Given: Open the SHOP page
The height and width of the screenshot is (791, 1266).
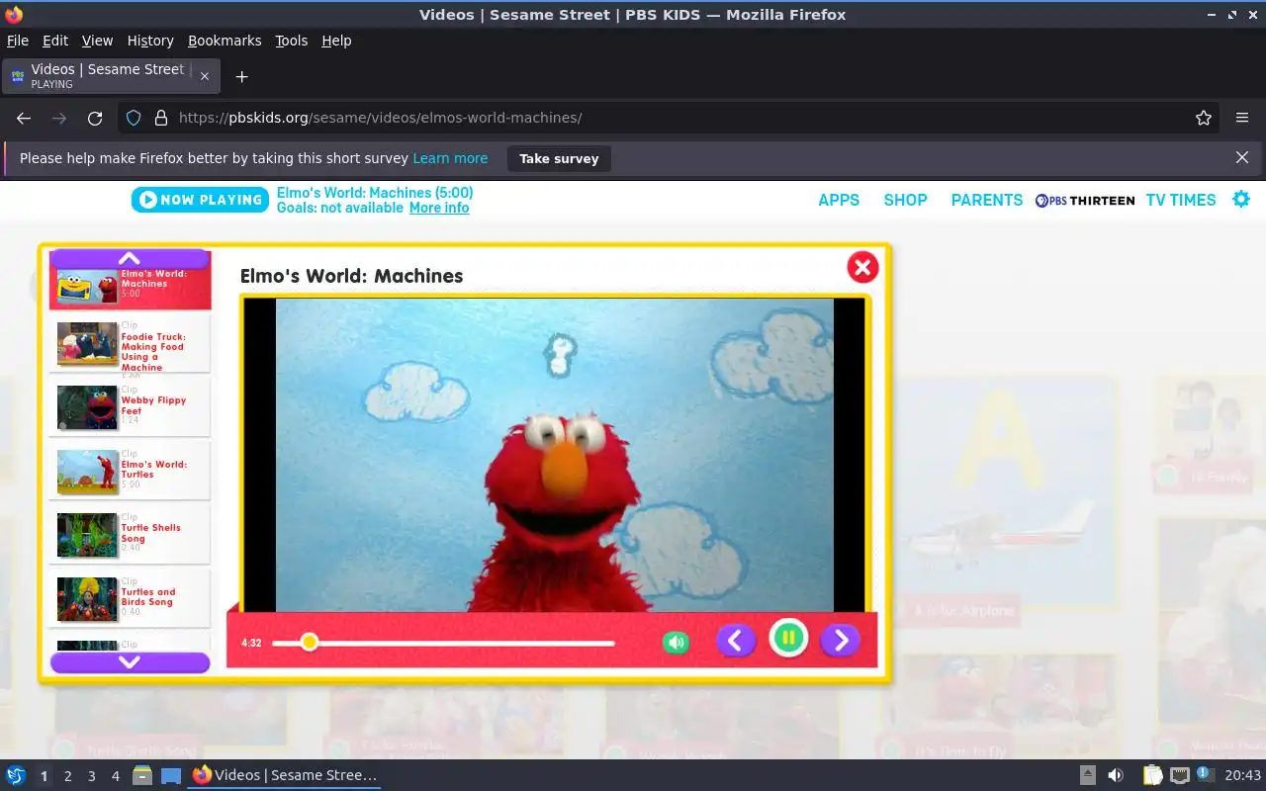Looking at the screenshot, I should 905,200.
